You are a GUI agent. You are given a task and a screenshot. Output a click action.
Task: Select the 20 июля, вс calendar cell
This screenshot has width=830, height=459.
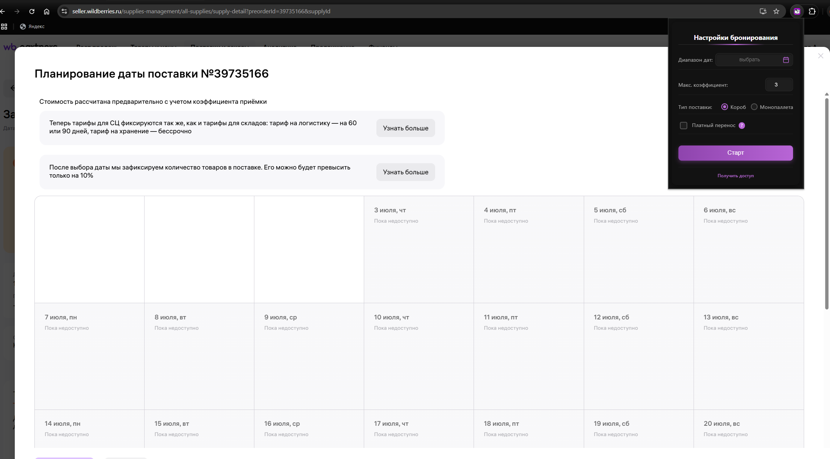pos(749,429)
